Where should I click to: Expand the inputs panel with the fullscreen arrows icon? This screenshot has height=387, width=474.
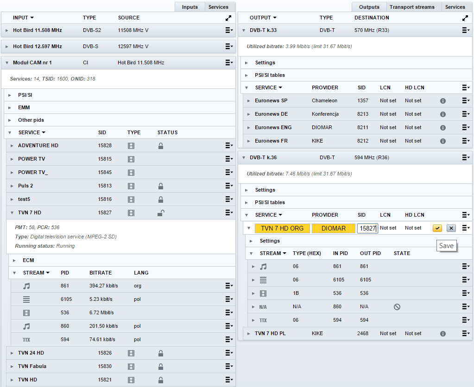pyautogui.click(x=228, y=18)
